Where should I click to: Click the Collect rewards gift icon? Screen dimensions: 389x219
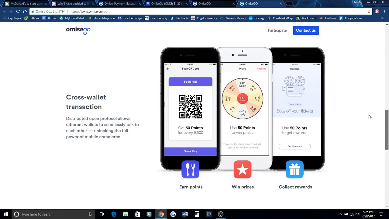[x=294, y=169]
